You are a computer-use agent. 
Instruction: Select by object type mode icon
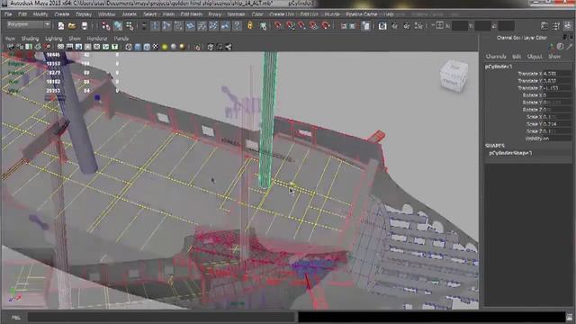click(x=118, y=26)
